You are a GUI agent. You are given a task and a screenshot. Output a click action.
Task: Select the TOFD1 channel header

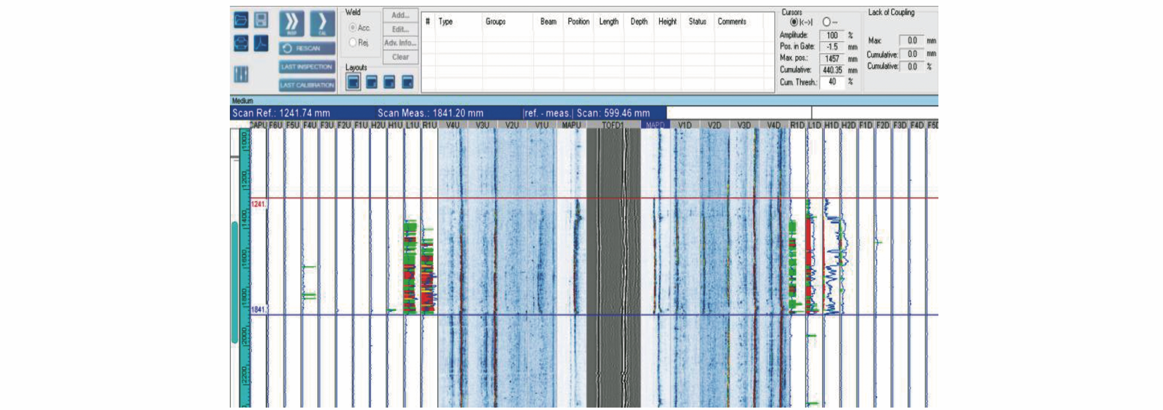coord(613,125)
